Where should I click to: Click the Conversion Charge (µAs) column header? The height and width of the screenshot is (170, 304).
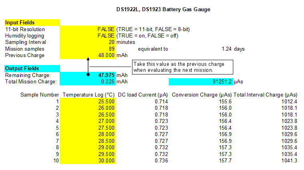[x=202, y=95]
